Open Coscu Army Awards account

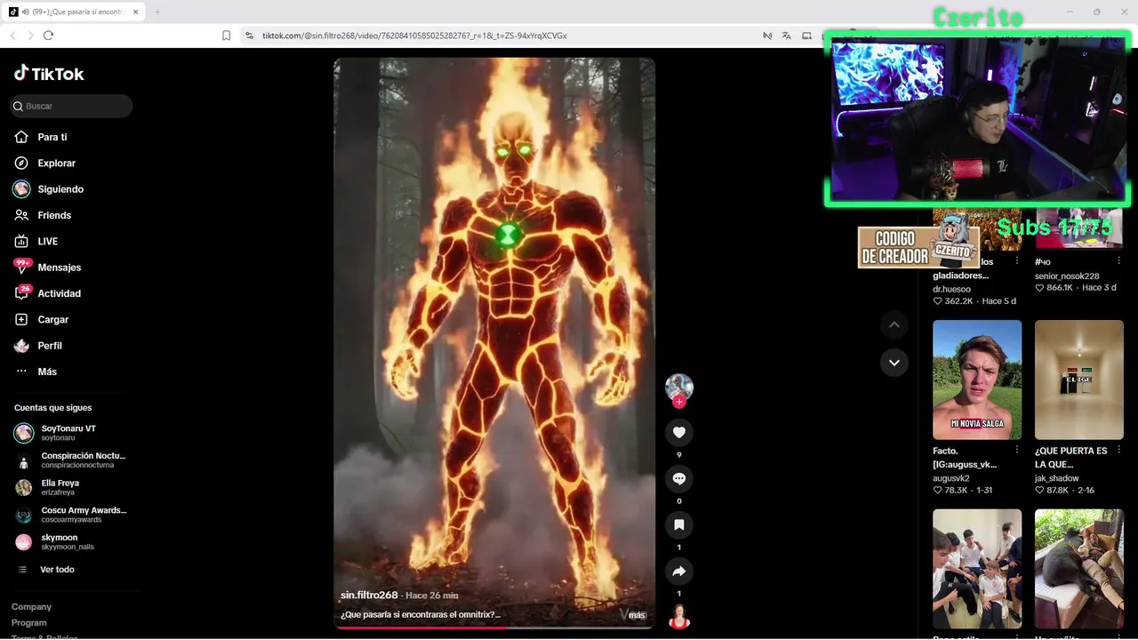69,515
